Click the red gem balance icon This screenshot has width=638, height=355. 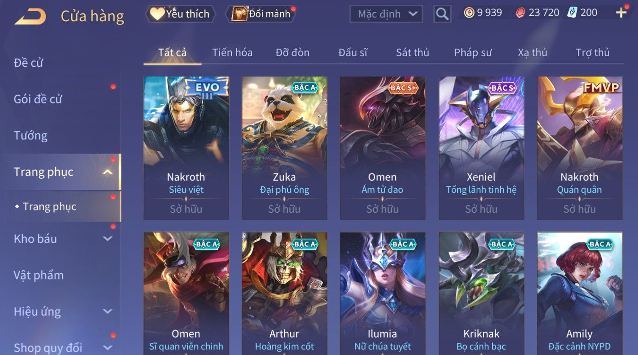click(x=520, y=13)
